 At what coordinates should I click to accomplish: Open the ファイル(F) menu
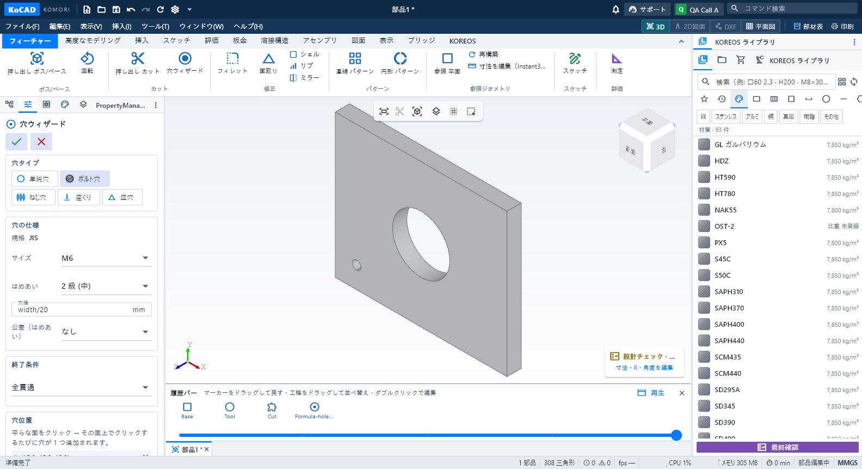(22, 26)
